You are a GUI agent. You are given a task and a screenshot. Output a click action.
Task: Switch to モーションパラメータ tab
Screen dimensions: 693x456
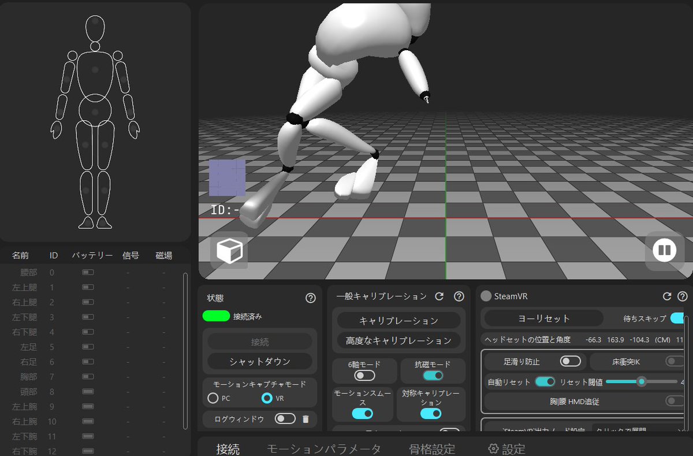pyautogui.click(x=324, y=449)
